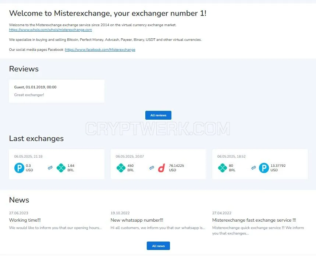Open the Misterexchange Facebook page link
The width and height of the screenshot is (316, 257).
tap(100, 50)
